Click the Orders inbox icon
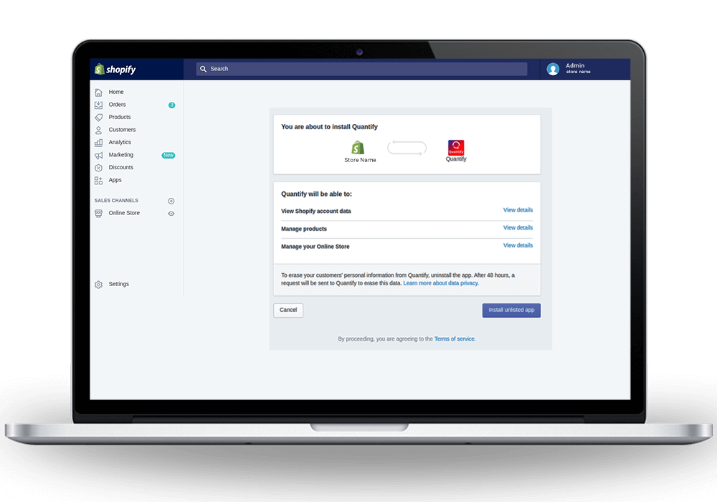Viewport: 717px width, 502px height. [x=98, y=105]
